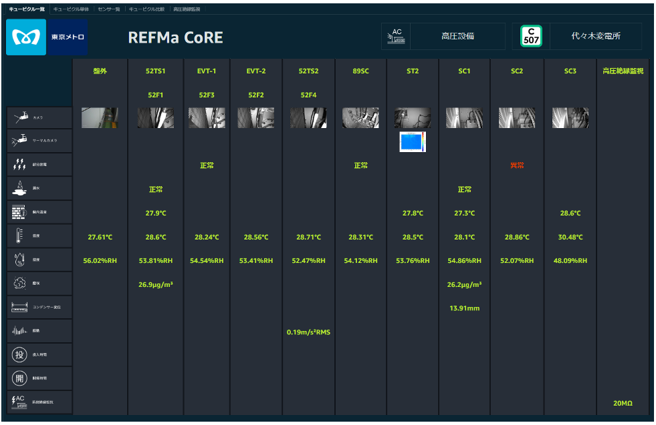
Task: Click the red 異常 status under SC2
Action: [x=517, y=165]
